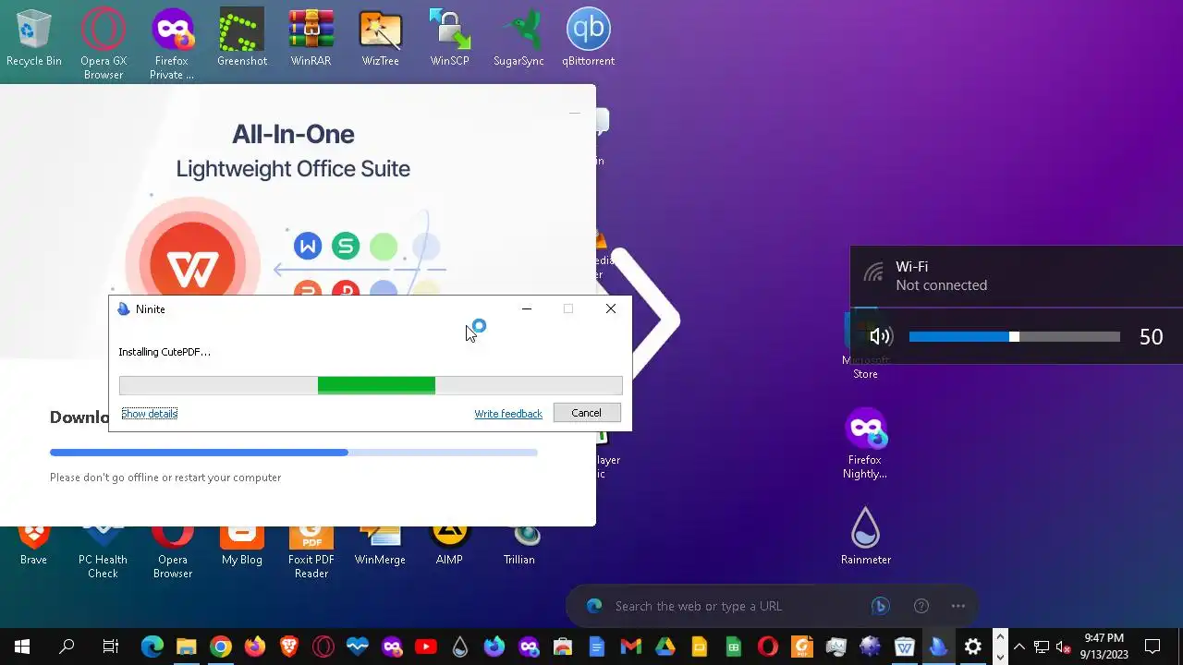Open the Firefox Nightly desktop shortcut
The height and width of the screenshot is (665, 1183).
(865, 444)
